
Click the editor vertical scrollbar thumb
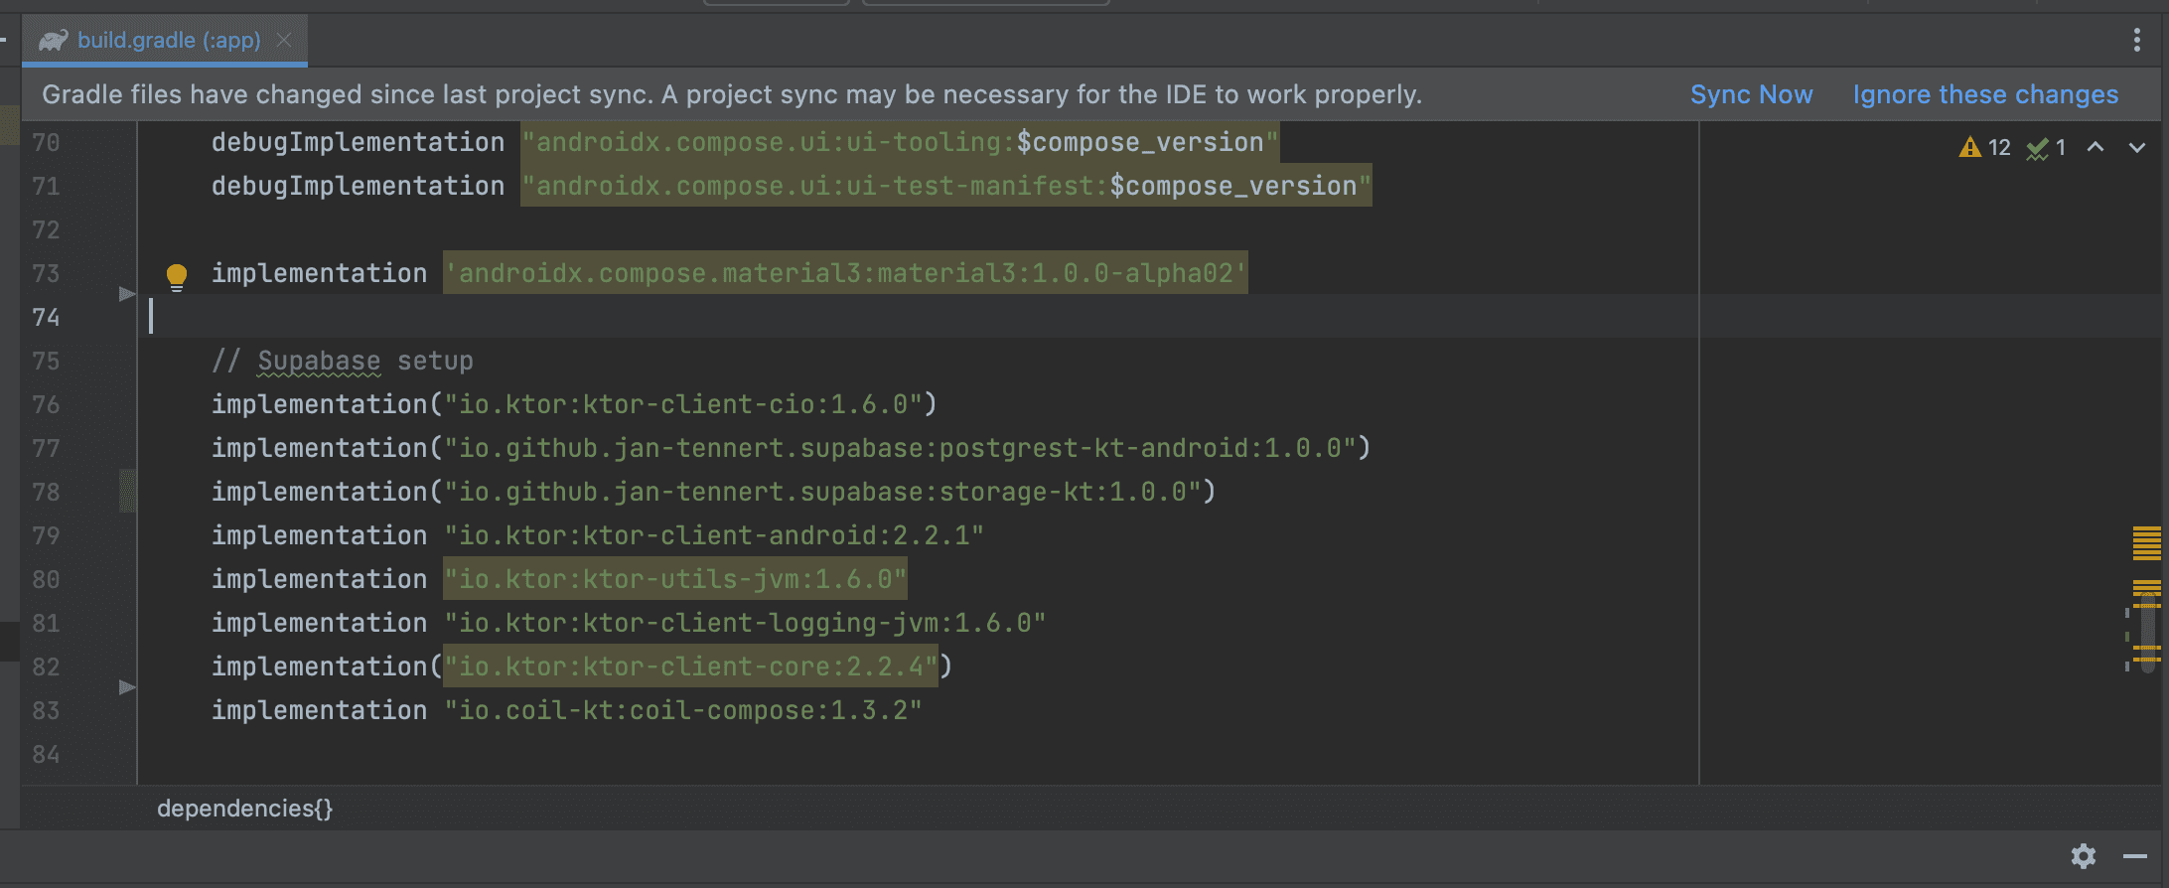click(x=2148, y=631)
